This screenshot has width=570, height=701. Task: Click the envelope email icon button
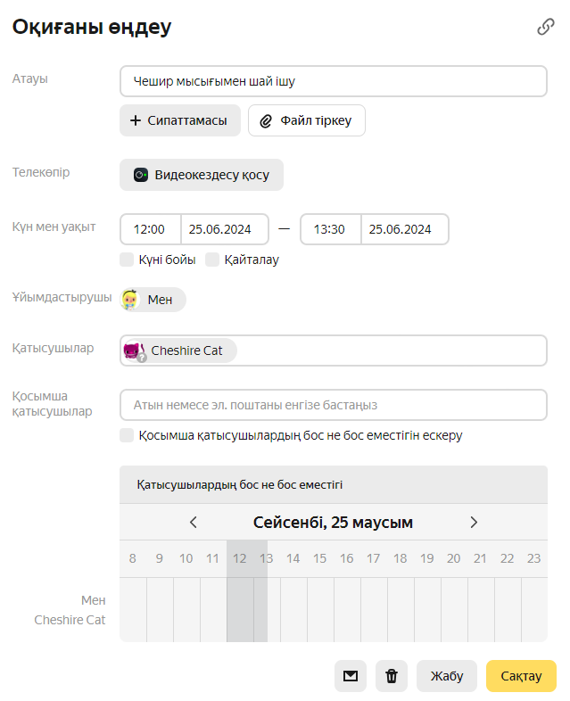pyautogui.click(x=351, y=676)
